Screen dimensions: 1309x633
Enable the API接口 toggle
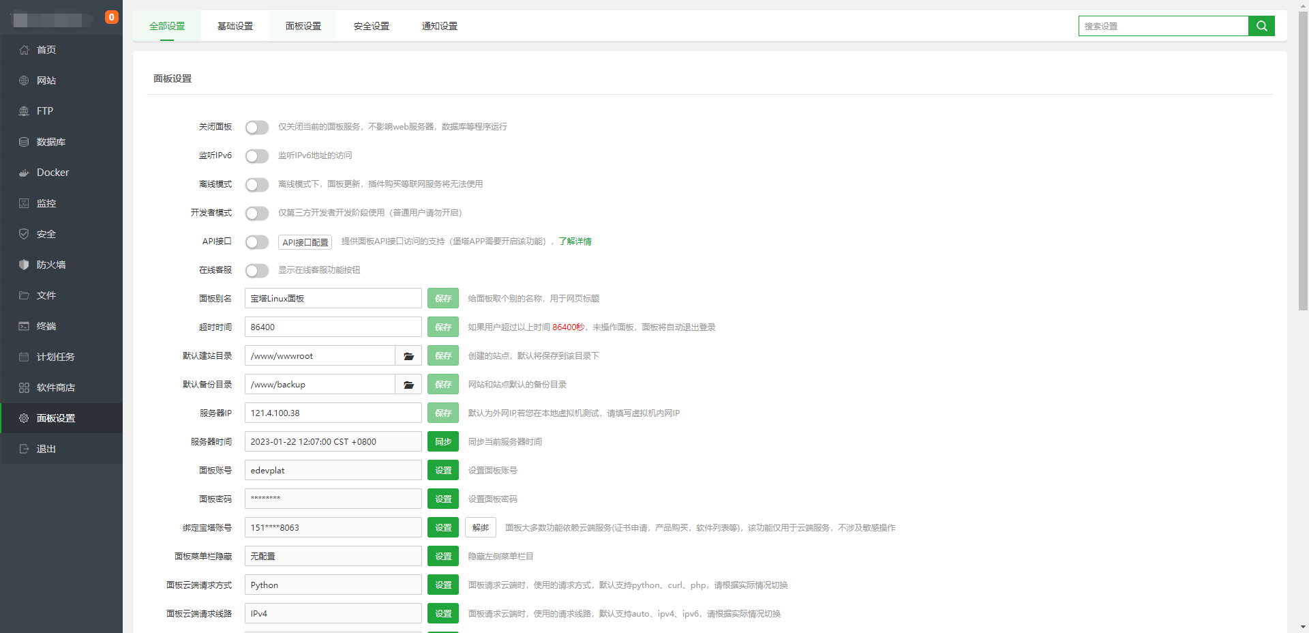point(257,241)
